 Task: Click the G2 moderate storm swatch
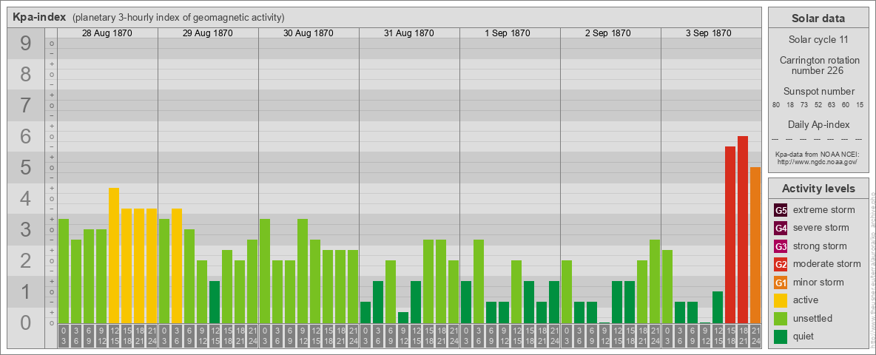[x=781, y=264]
